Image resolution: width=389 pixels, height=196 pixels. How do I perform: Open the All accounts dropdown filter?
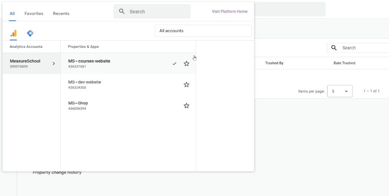pyautogui.click(x=203, y=31)
